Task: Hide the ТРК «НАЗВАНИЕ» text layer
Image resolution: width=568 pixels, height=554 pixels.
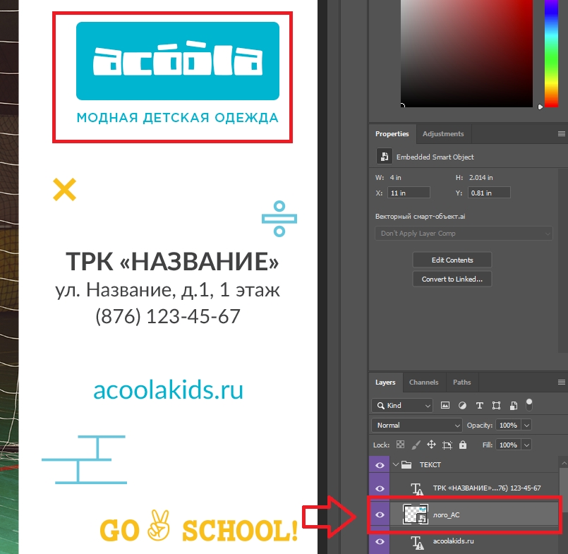Action: point(380,488)
